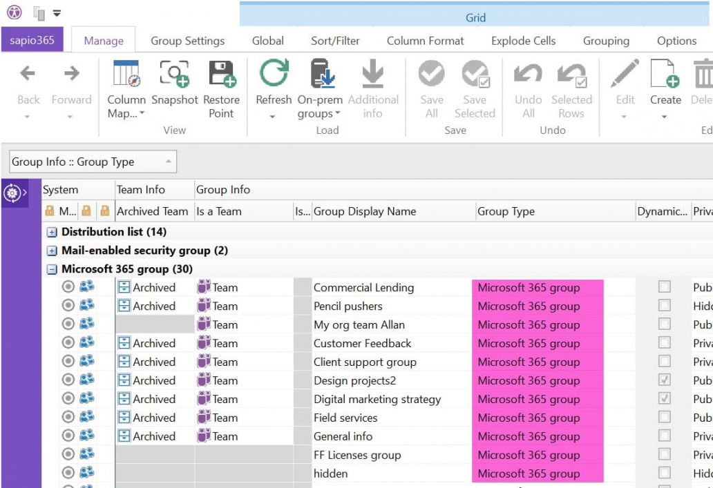Toggle Dynamic checkbox for My org team Allan
Viewport: 713px width, 488px height.
click(x=665, y=324)
